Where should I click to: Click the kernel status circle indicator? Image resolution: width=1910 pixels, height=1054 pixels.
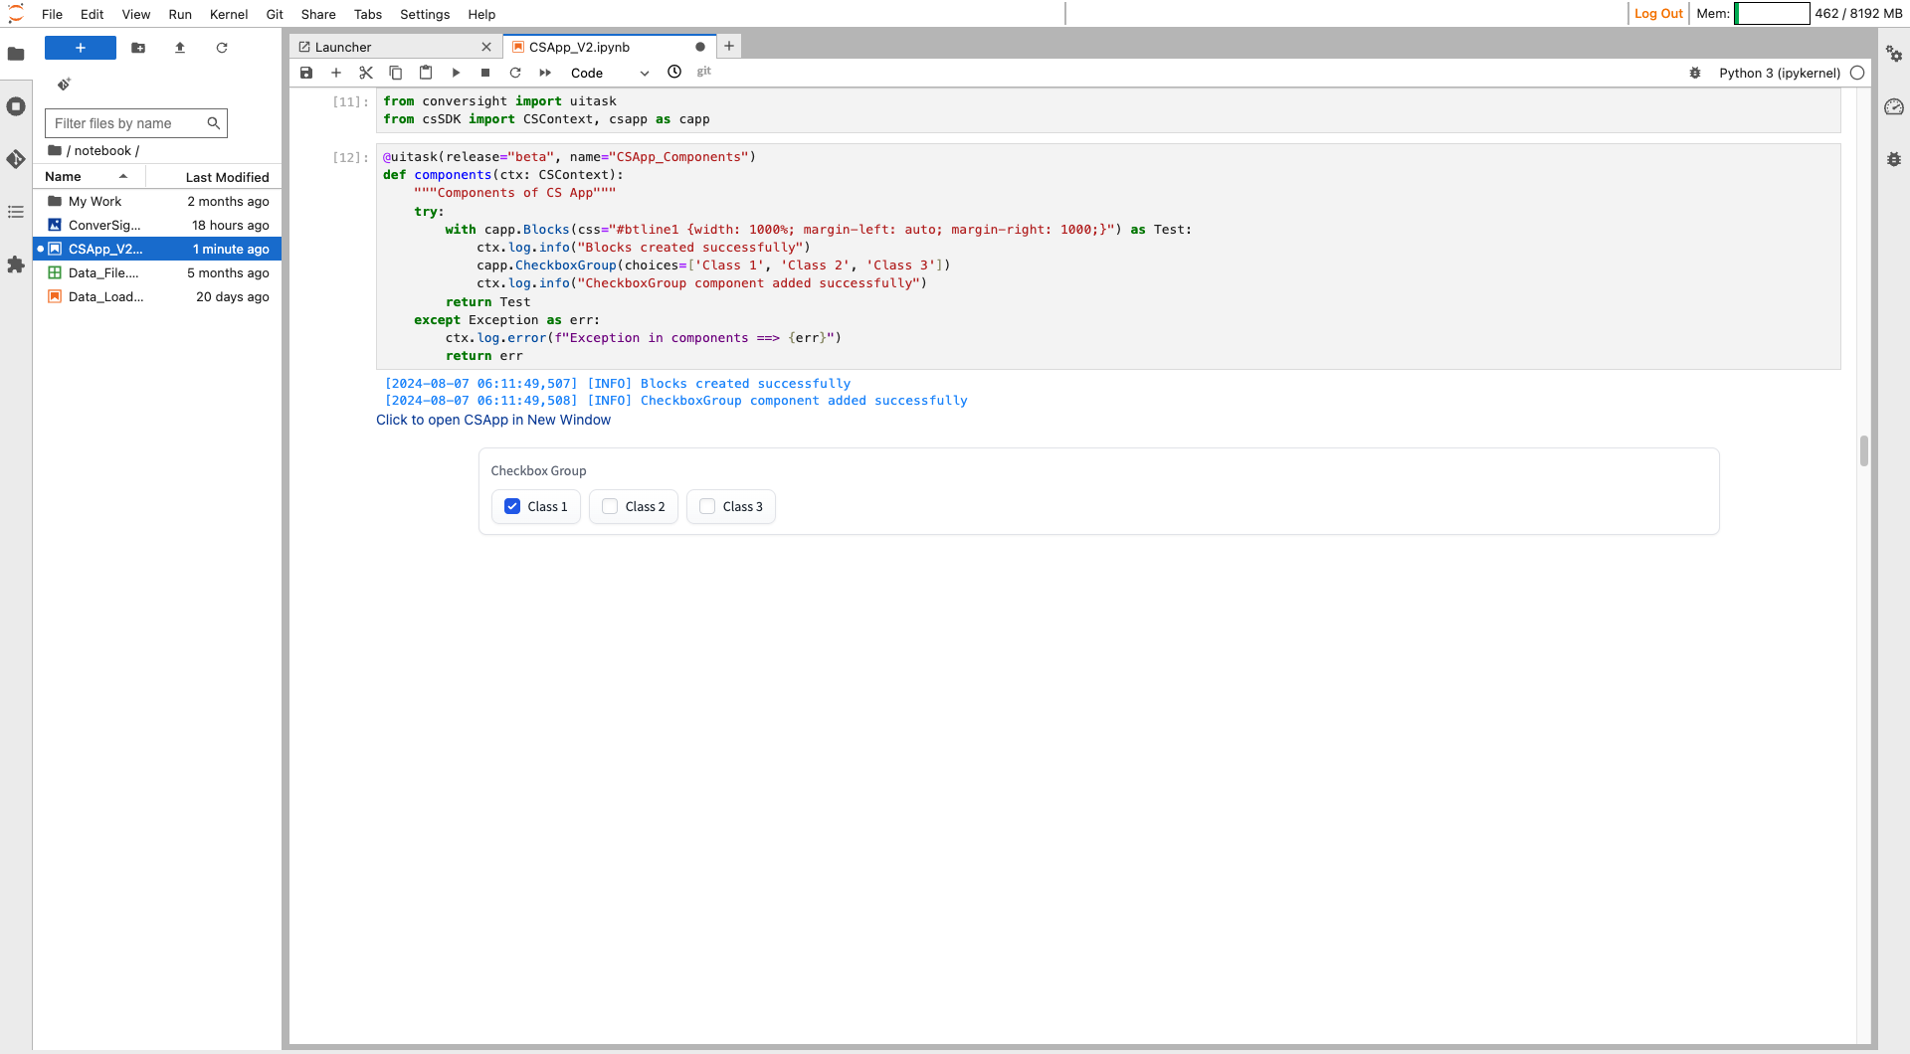(x=1857, y=73)
